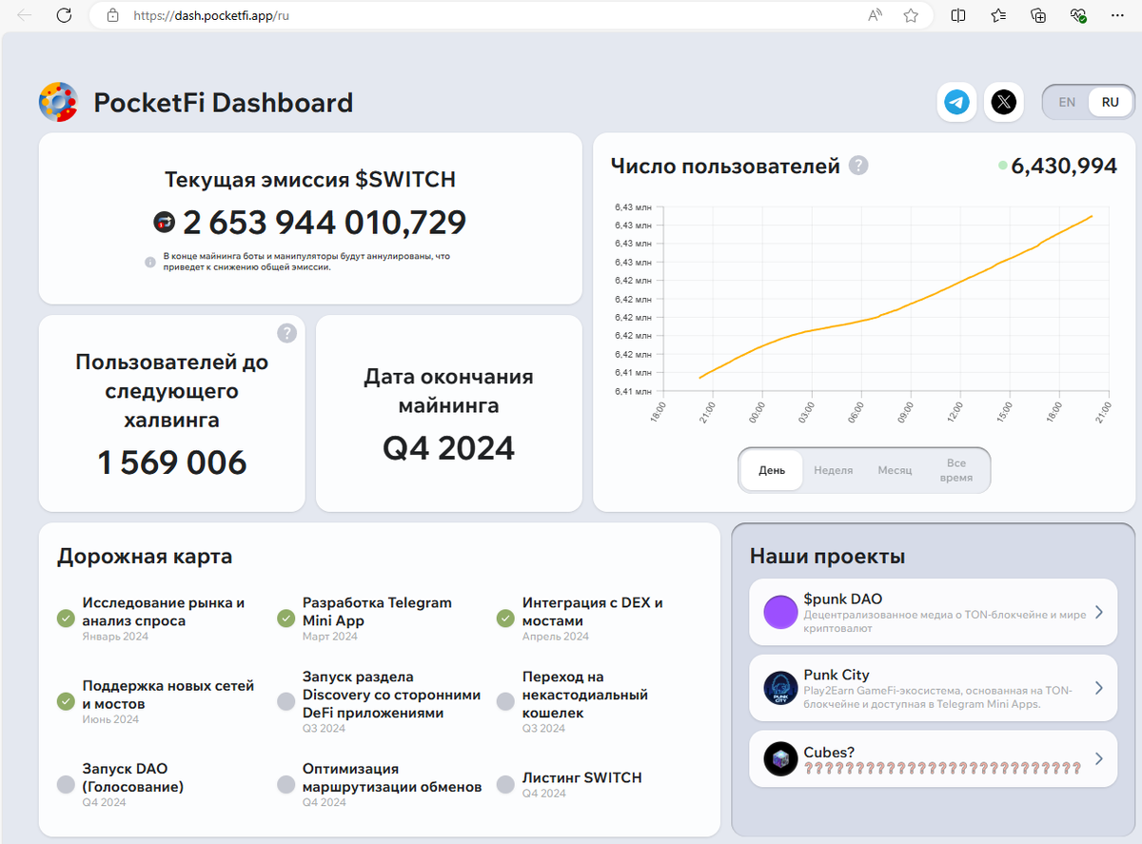Add this page to favorites with the star icon
This screenshot has height=844, width=1142.
(x=911, y=15)
